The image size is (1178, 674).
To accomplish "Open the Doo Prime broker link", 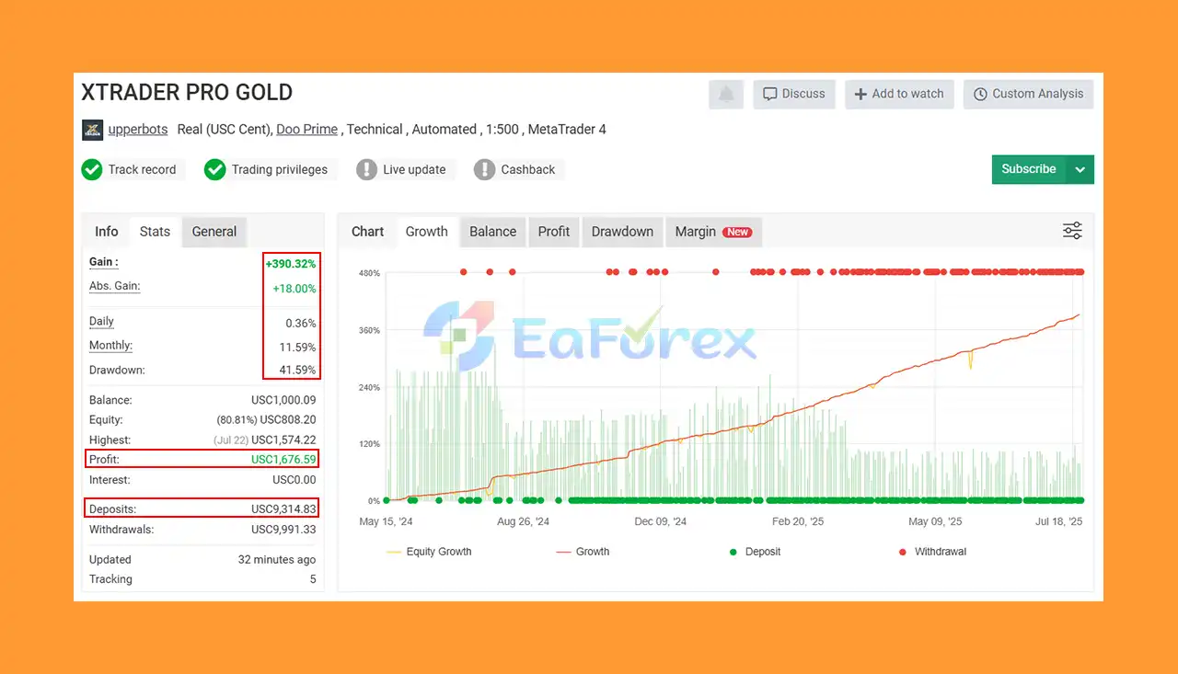I will pyautogui.click(x=306, y=130).
